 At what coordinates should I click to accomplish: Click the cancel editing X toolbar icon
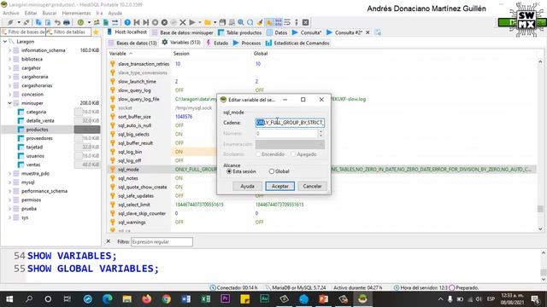[x=182, y=22]
